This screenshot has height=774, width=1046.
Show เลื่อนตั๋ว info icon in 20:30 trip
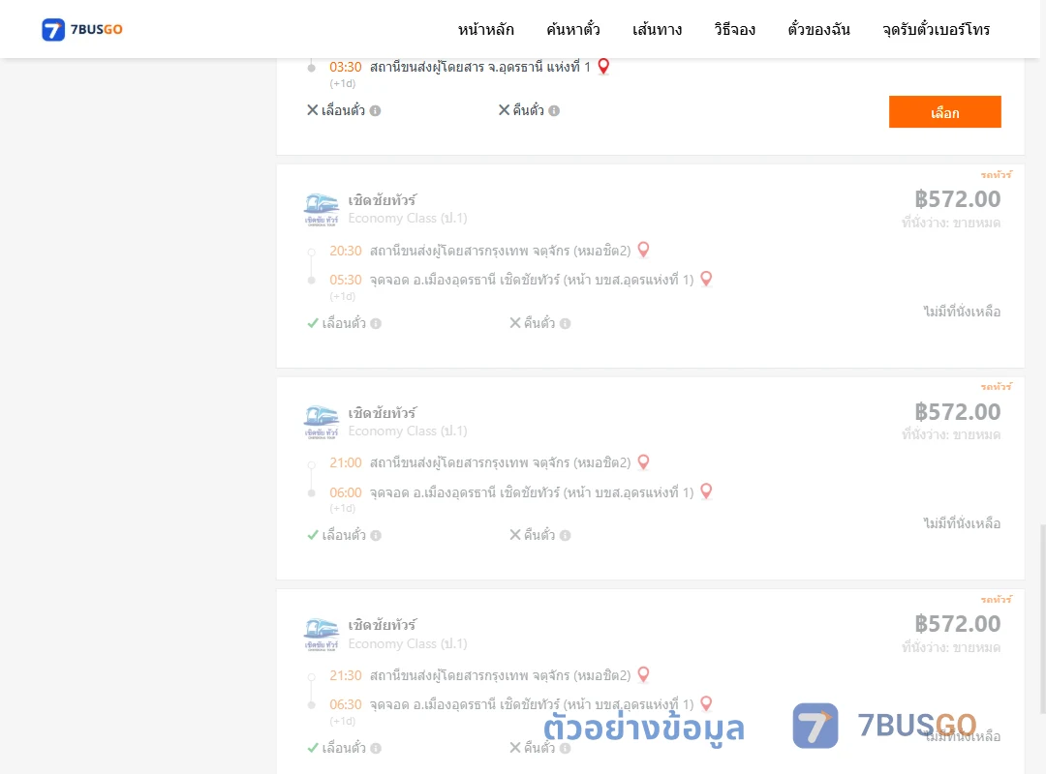(x=376, y=323)
